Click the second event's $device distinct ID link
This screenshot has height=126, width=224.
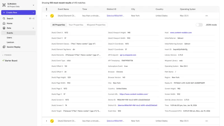click(115, 121)
